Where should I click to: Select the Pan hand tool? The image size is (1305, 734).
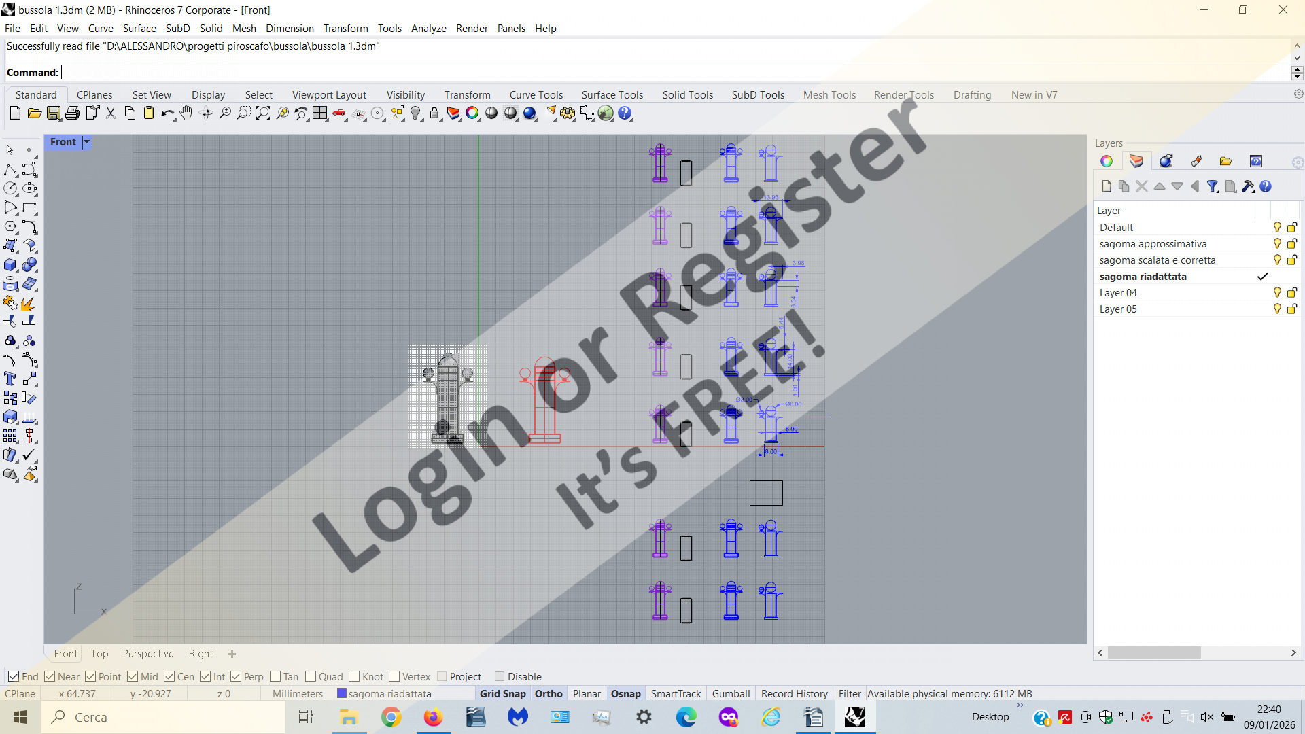point(186,113)
